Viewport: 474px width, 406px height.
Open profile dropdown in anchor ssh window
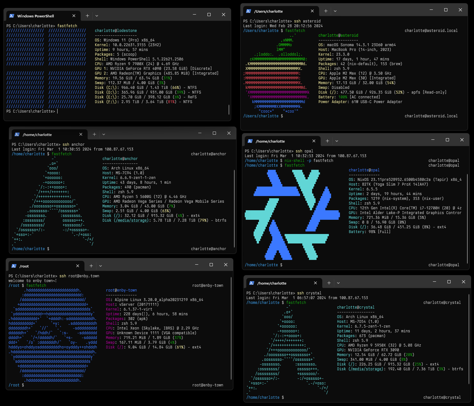[104, 134]
